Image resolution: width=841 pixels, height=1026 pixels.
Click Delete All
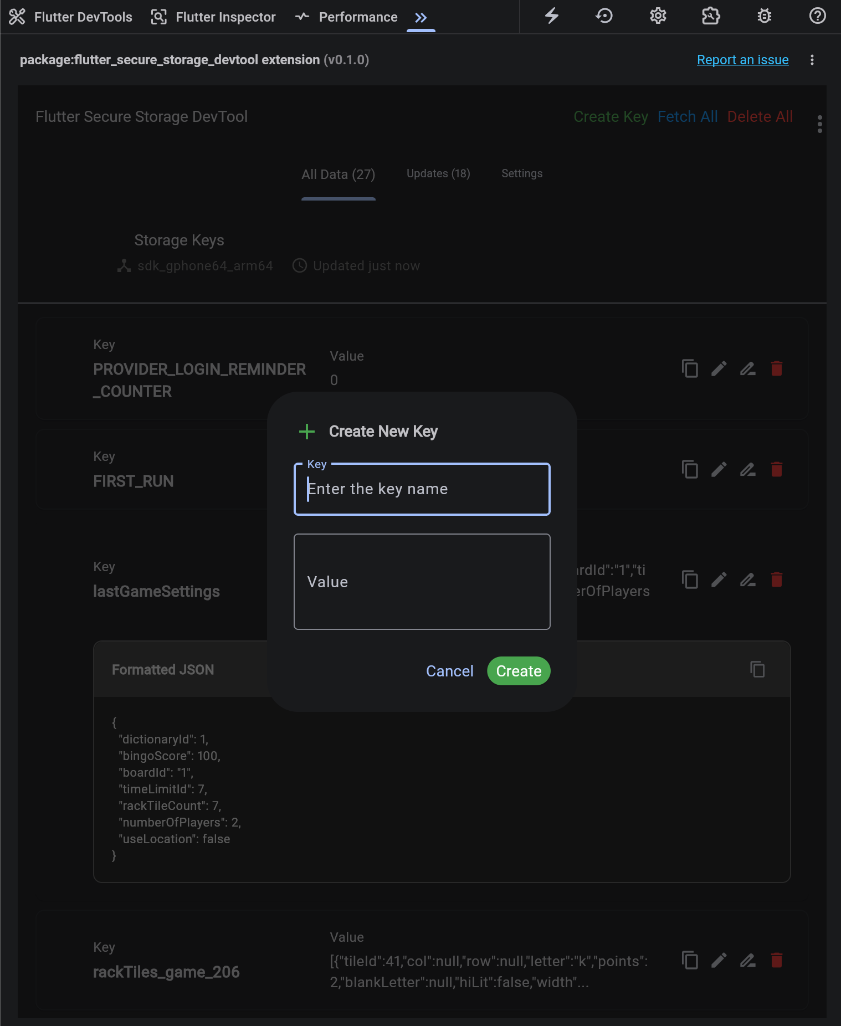pyautogui.click(x=760, y=117)
